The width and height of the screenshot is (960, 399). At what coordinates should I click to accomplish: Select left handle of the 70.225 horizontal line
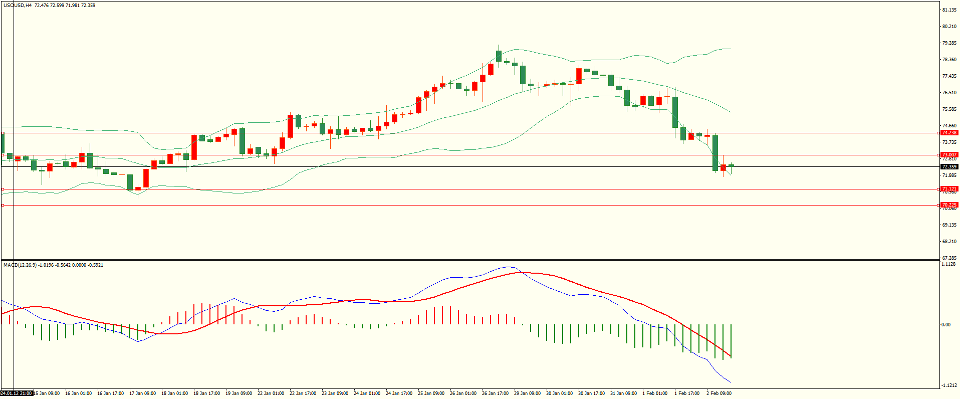pos(3,205)
